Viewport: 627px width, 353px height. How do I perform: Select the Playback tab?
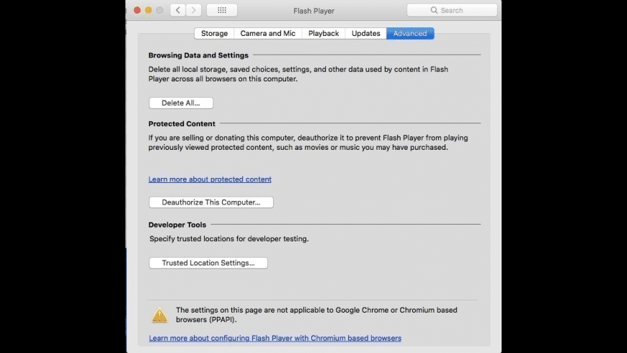(324, 33)
